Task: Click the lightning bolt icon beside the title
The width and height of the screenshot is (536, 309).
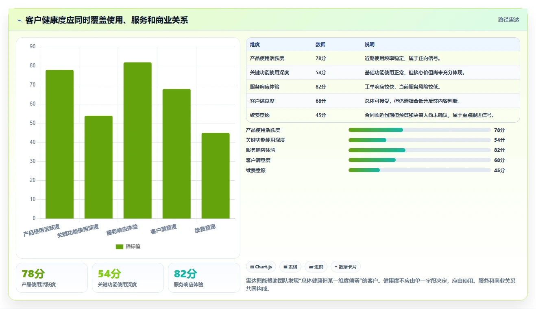Action: [20, 20]
